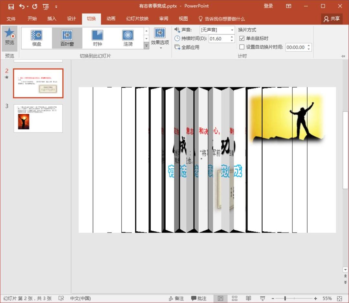Image resolution: width=349 pixels, height=303 pixels.
Task: Click transition star icon under slide 2
Action: pyautogui.click(x=7, y=77)
